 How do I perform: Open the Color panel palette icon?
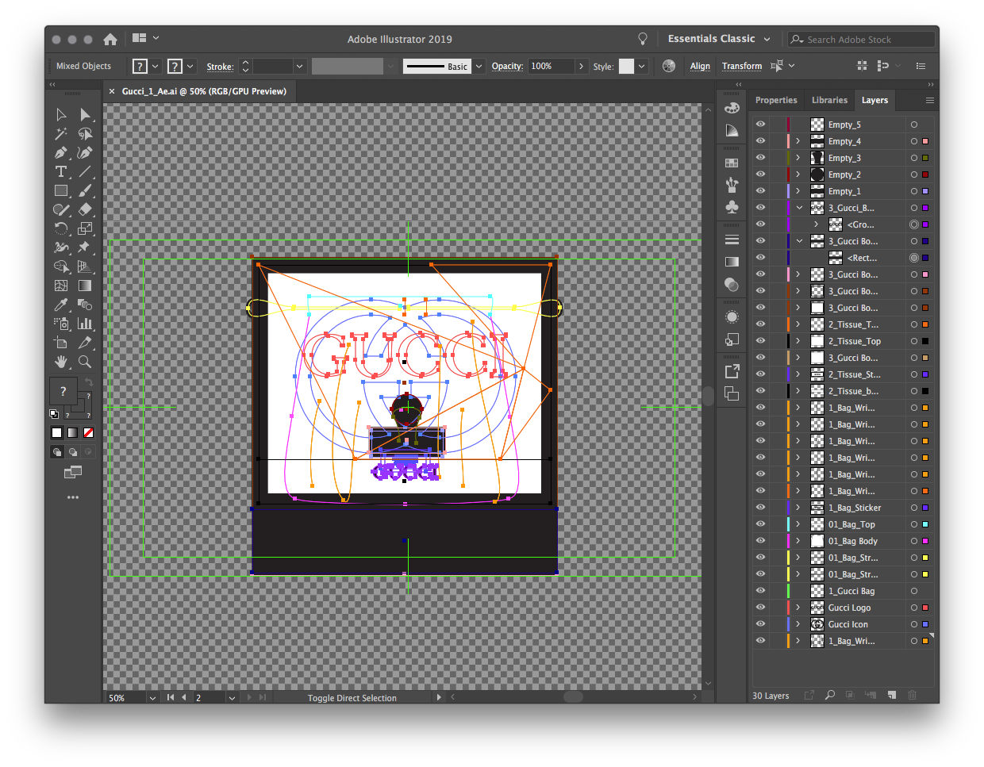732,108
